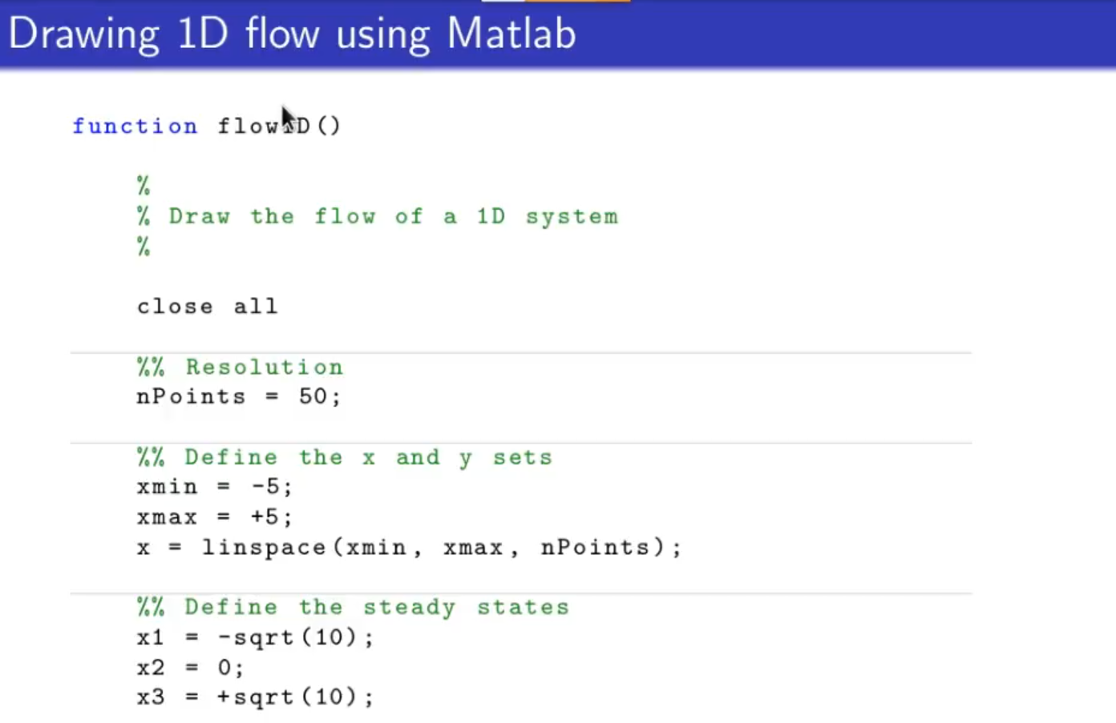This screenshot has height=723, width=1116.
Task: Click the "xmax = +5;" line
Action: (x=214, y=517)
